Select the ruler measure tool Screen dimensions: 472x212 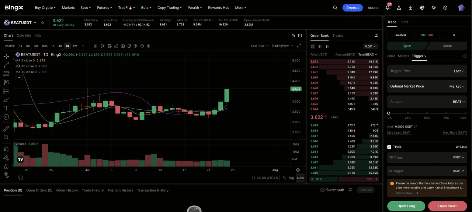[x=6, y=128]
